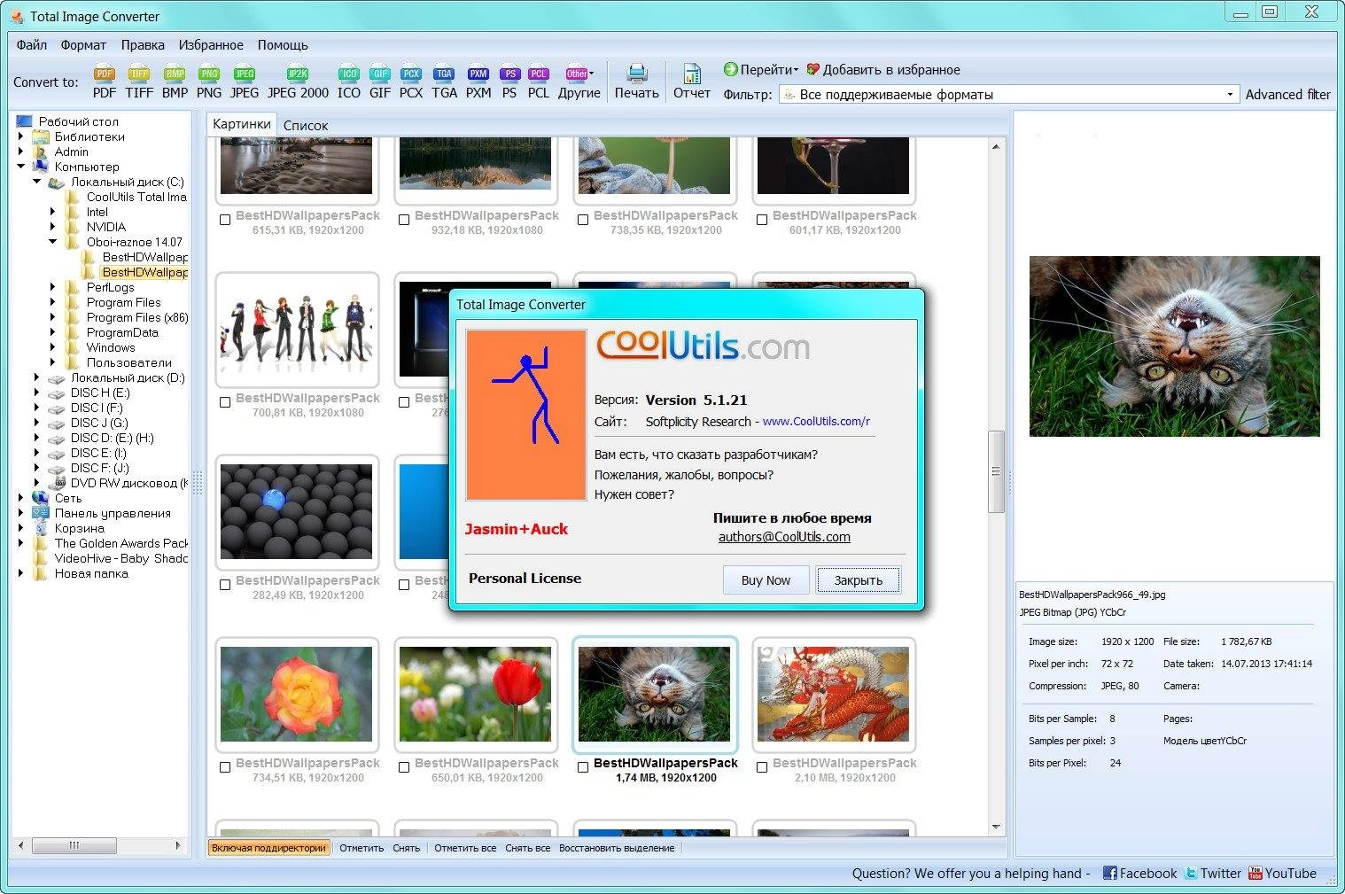Viewport: 1345px width, 894px height.
Task: Open YouTube icon in status bar
Action: [x=1255, y=873]
